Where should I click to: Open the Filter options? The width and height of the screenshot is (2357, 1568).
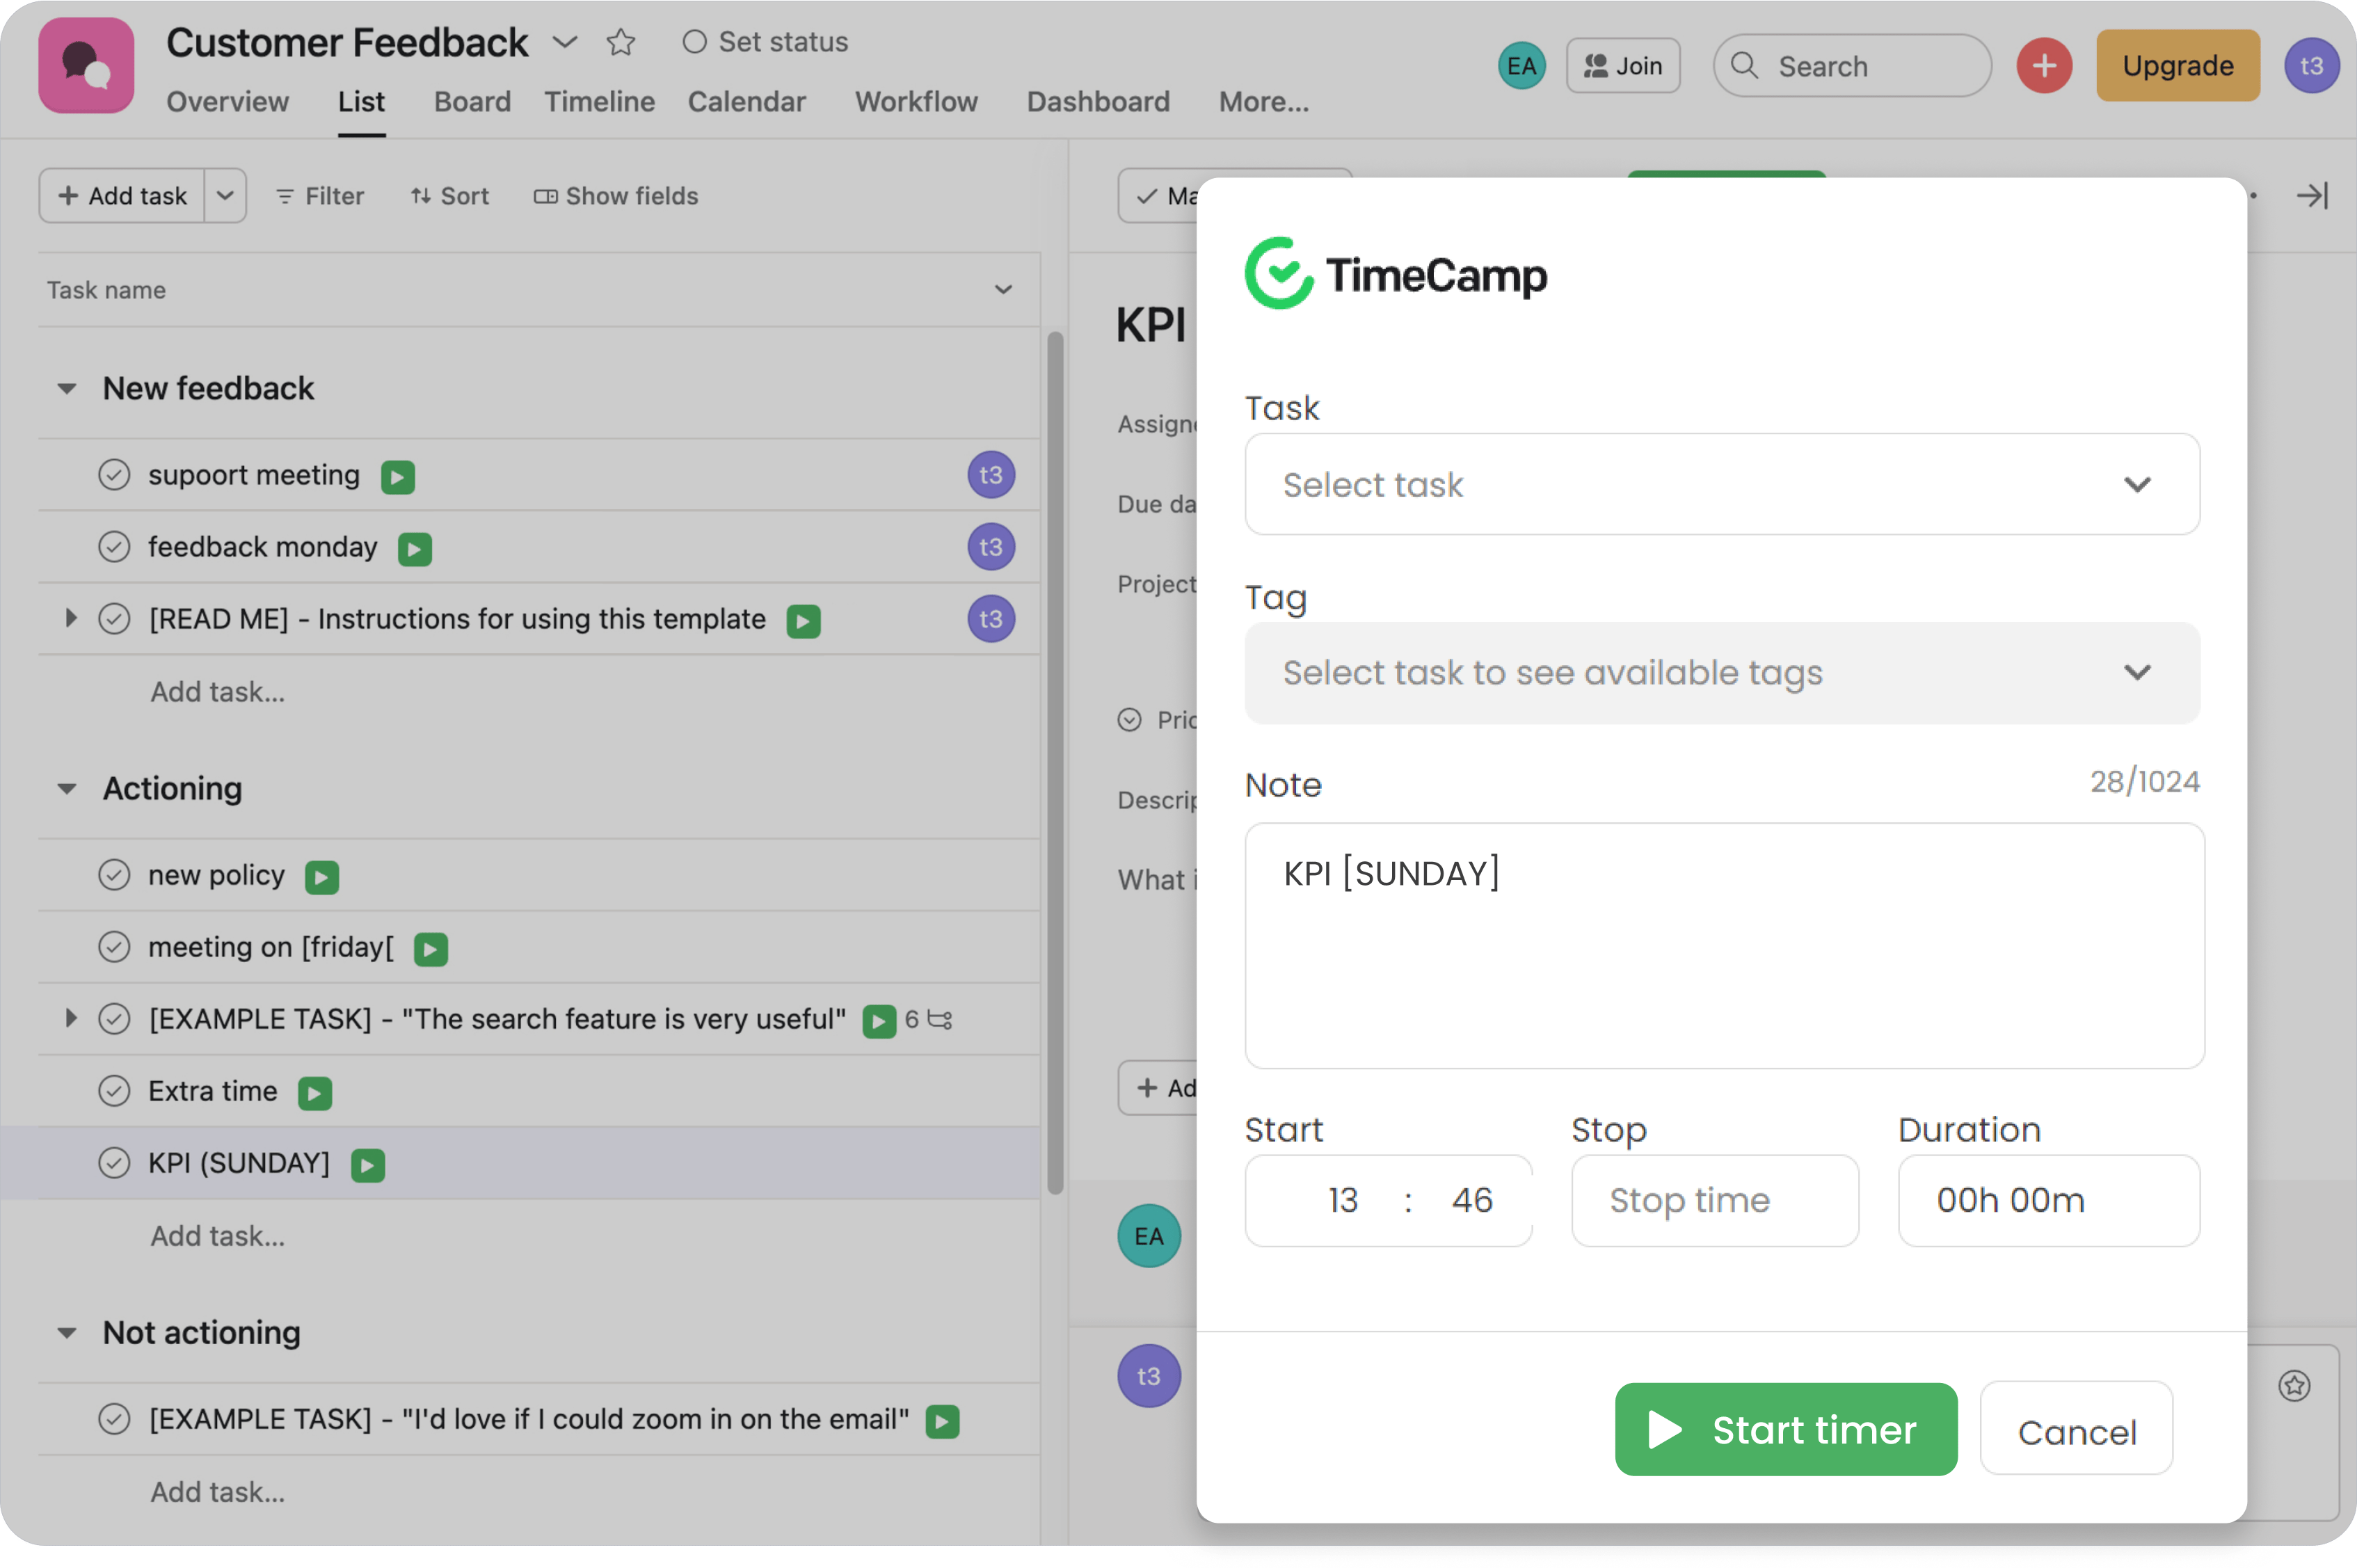319,196
